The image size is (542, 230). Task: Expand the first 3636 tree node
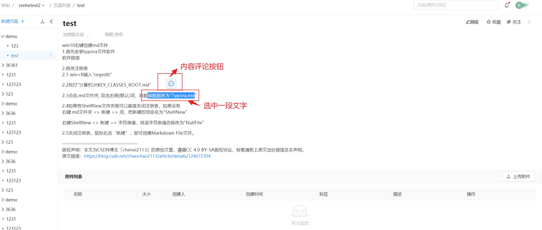coord(3,113)
